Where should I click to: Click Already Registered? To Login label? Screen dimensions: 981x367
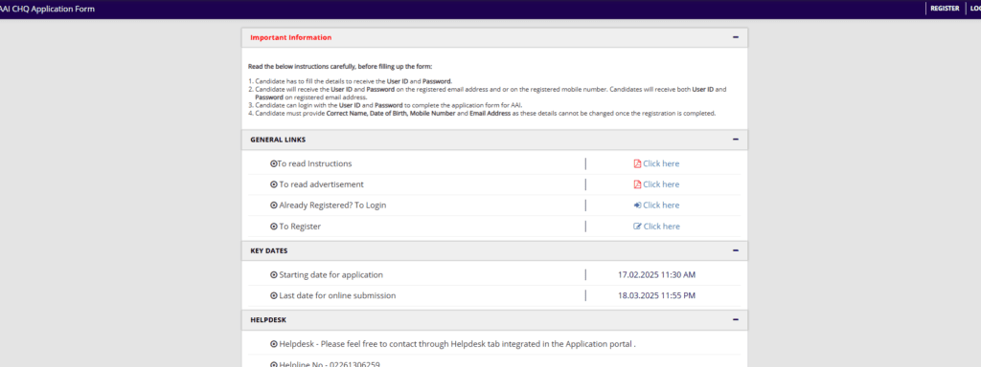pyautogui.click(x=332, y=205)
